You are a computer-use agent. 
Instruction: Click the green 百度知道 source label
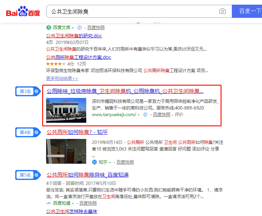[62, 203]
